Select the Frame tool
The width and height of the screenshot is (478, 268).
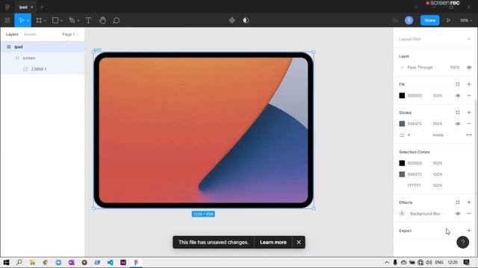pyautogui.click(x=39, y=20)
